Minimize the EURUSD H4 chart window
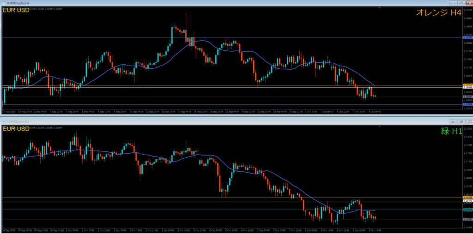This screenshot has width=473, height=234. 453,2
